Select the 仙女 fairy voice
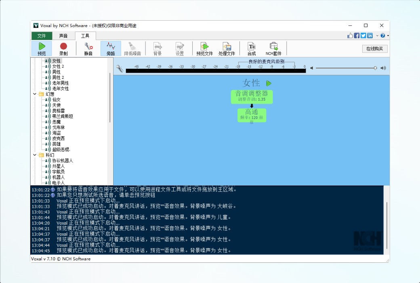Viewport: 420px width, 283px height. pyautogui.click(x=57, y=99)
